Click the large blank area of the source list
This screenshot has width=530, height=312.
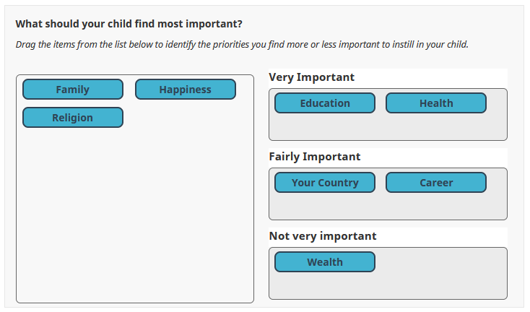coord(135,217)
